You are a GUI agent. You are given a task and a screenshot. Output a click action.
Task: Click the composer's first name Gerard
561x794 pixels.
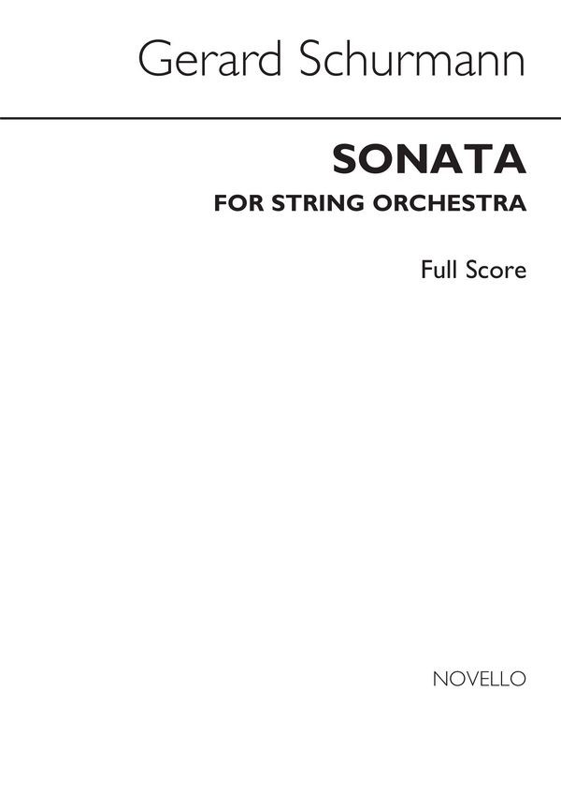point(209,57)
